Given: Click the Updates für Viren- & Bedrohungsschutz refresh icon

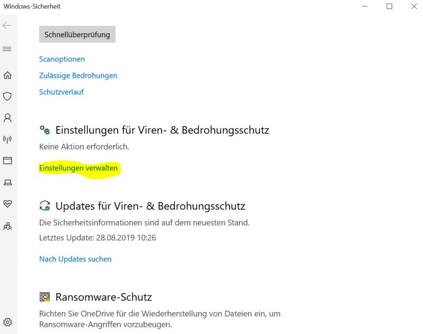Looking at the screenshot, I should [x=44, y=206].
